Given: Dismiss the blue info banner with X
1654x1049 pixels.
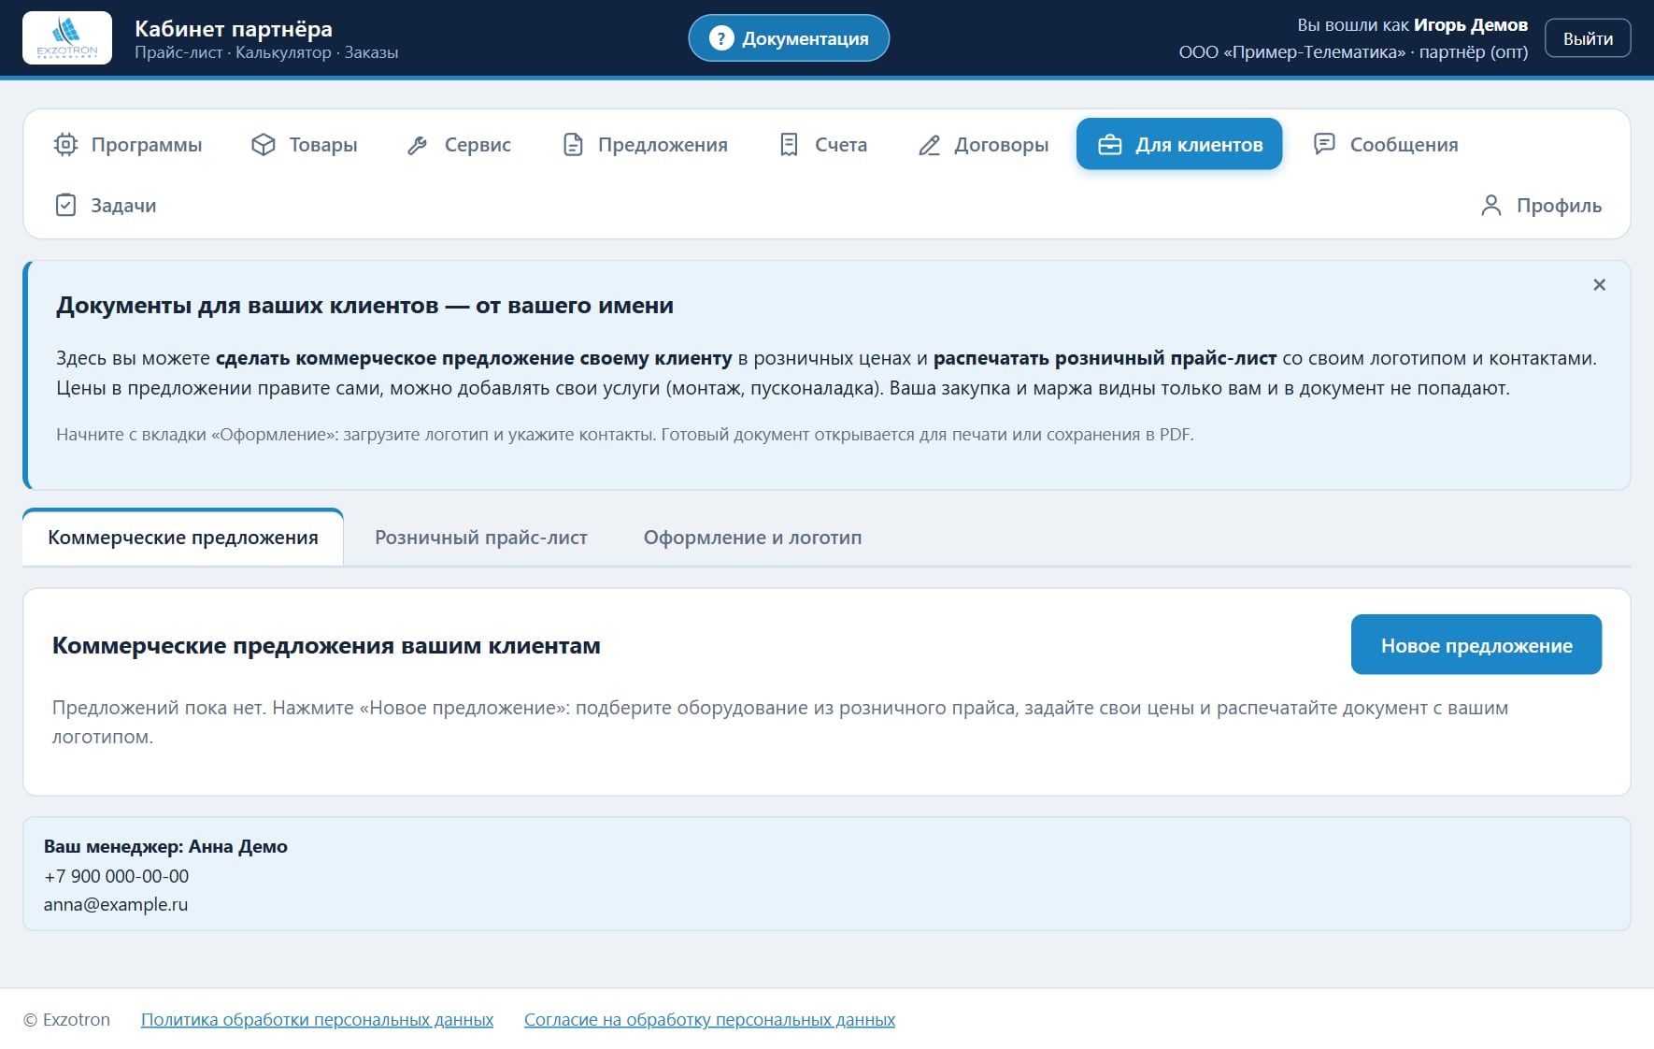Looking at the screenshot, I should tap(1599, 285).
